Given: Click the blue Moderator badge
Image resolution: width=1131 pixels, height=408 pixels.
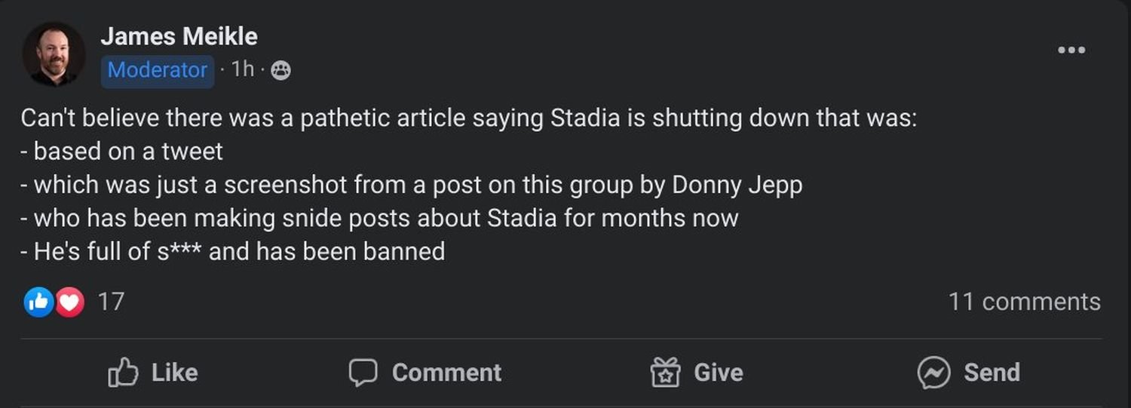Looking at the screenshot, I should 158,70.
